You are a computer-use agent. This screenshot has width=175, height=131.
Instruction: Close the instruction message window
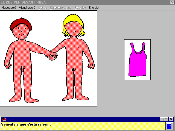tap(171, 119)
